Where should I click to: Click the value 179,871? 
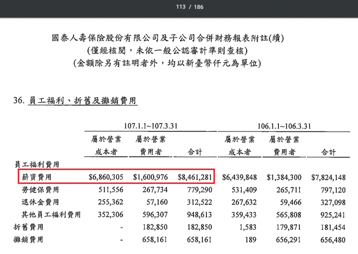288,227
